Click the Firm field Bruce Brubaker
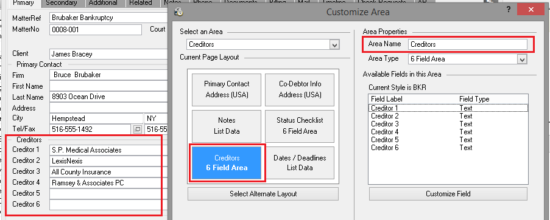This screenshot has height=220, width=550. click(x=109, y=75)
